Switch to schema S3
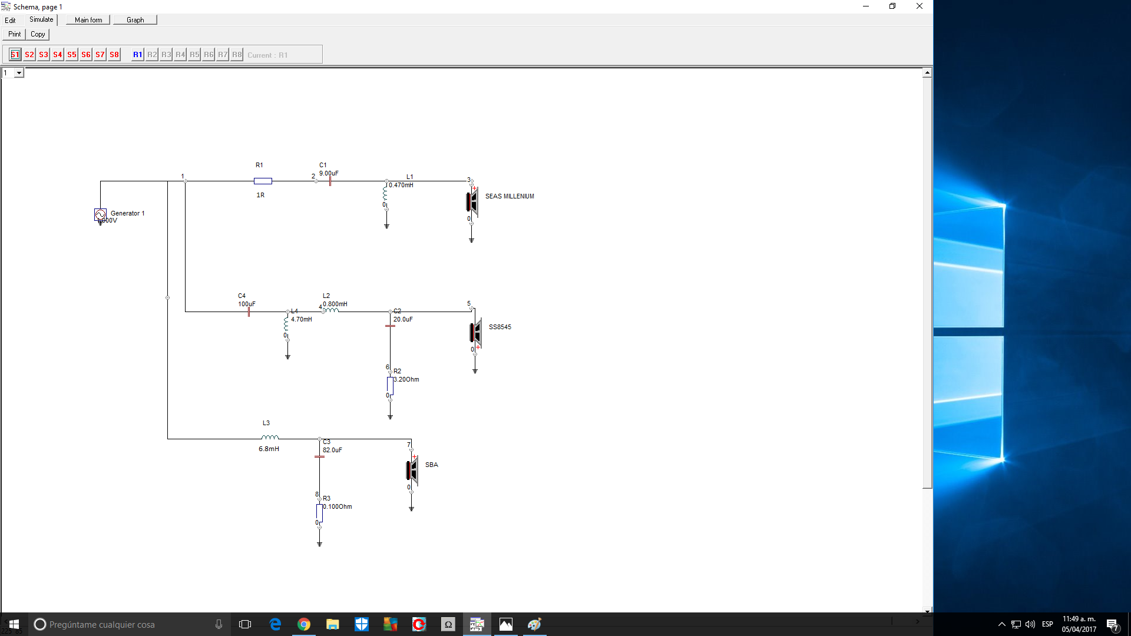The image size is (1131, 636). (44, 55)
